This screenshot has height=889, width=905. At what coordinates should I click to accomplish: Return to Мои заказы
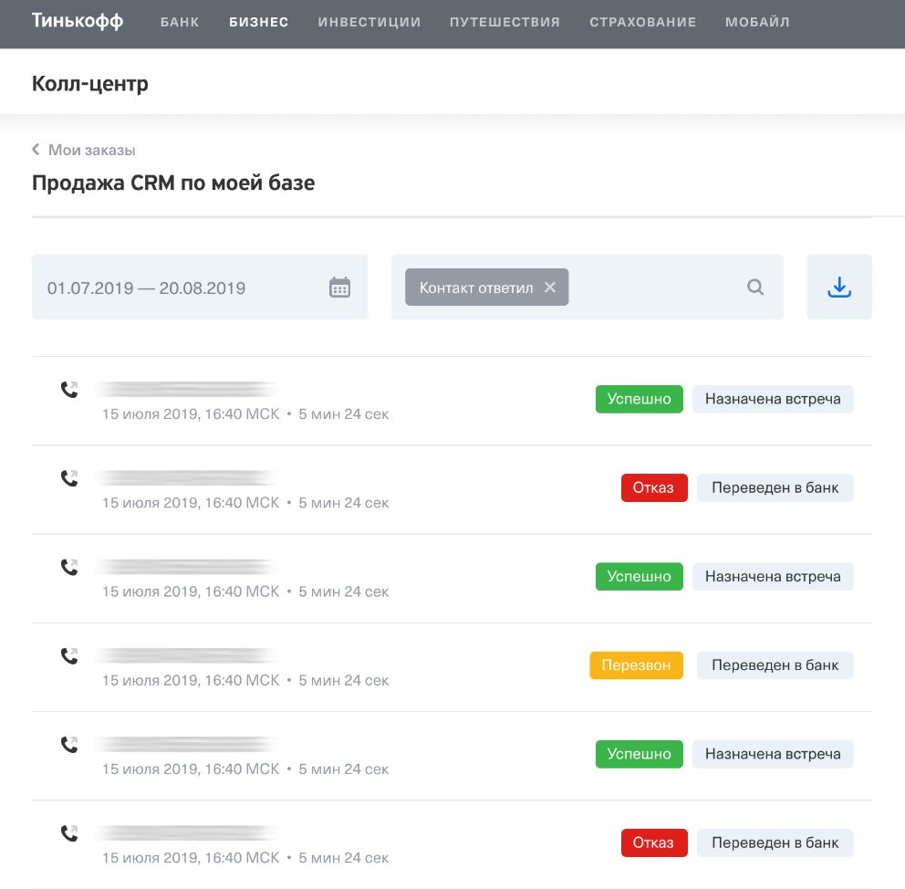click(x=93, y=150)
